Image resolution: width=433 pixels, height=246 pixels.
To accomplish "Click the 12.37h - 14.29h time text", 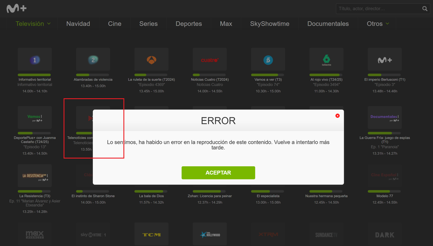I will [x=210, y=202].
